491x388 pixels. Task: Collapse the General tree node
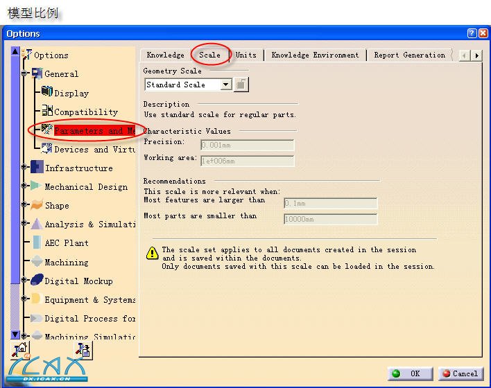24,73
